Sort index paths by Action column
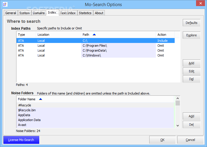The height and width of the screenshot is (147, 207). coord(165,35)
